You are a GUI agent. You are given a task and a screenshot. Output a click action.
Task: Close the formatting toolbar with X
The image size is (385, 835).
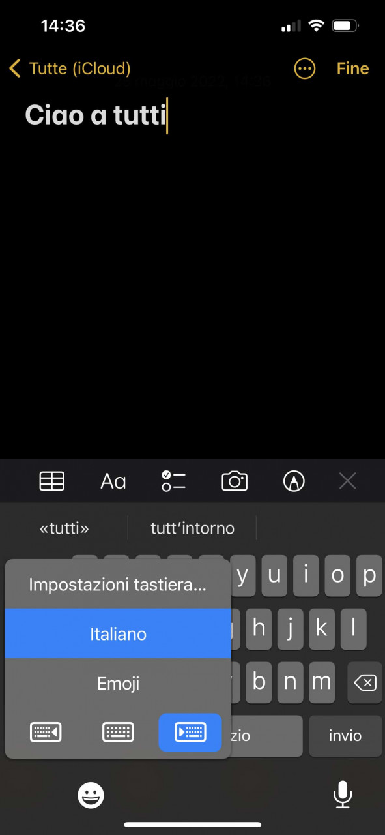click(x=348, y=481)
